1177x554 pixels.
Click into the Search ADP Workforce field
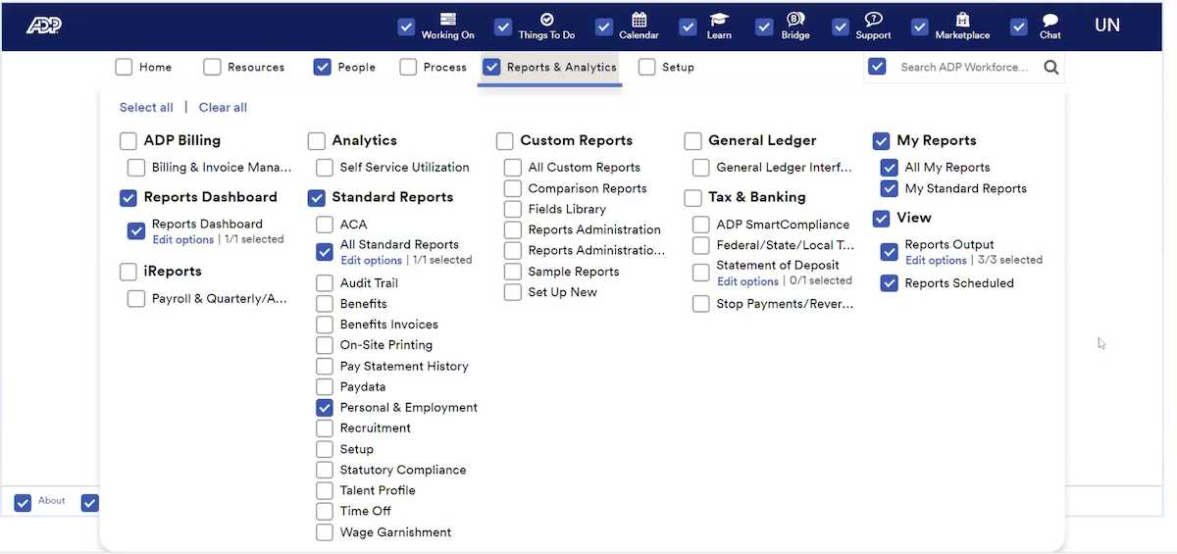[964, 68]
